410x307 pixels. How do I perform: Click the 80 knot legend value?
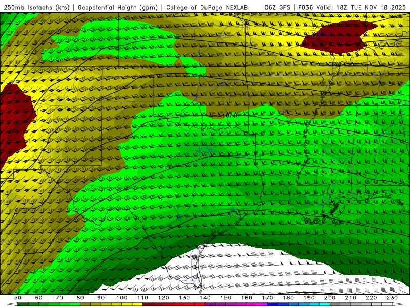click(x=80, y=298)
